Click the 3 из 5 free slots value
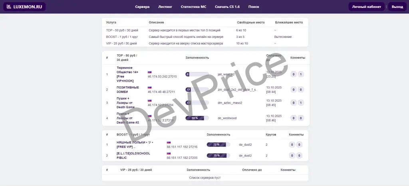This screenshot has width=409, height=186. coord(240,37)
